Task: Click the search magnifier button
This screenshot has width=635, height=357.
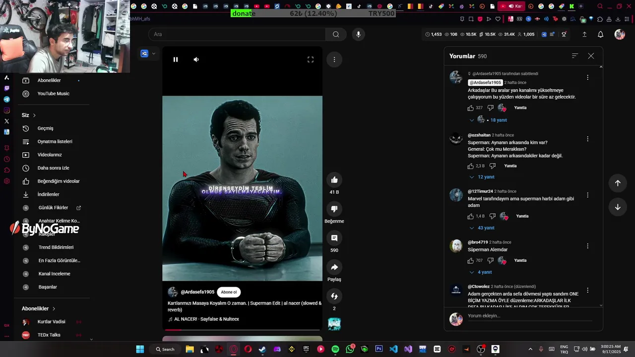Action: coord(336,34)
